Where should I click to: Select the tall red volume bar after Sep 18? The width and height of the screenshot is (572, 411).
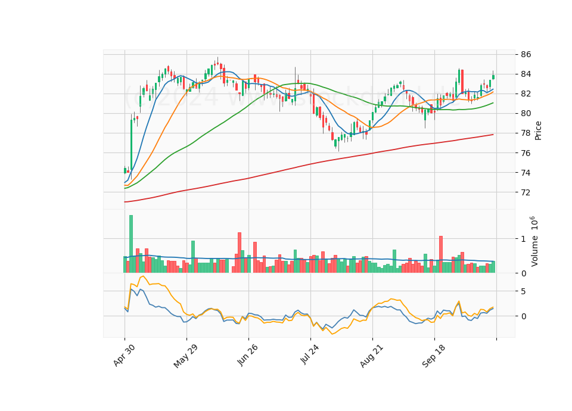[x=441, y=254]
